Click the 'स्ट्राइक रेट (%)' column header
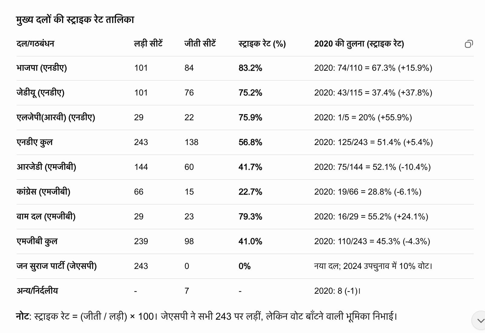This screenshot has width=485, height=333. click(262, 44)
